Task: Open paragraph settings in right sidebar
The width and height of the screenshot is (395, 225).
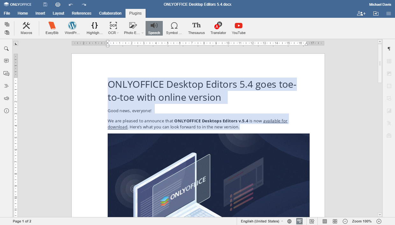Action: (389, 49)
